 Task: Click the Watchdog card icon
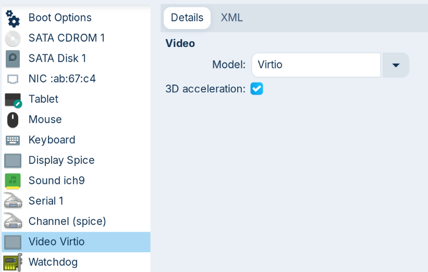[13, 262]
